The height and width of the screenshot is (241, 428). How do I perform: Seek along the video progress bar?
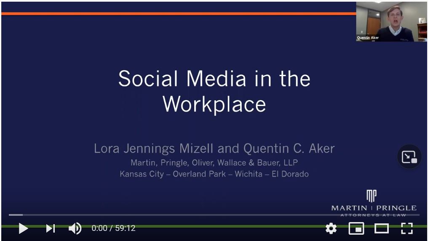tap(214, 215)
